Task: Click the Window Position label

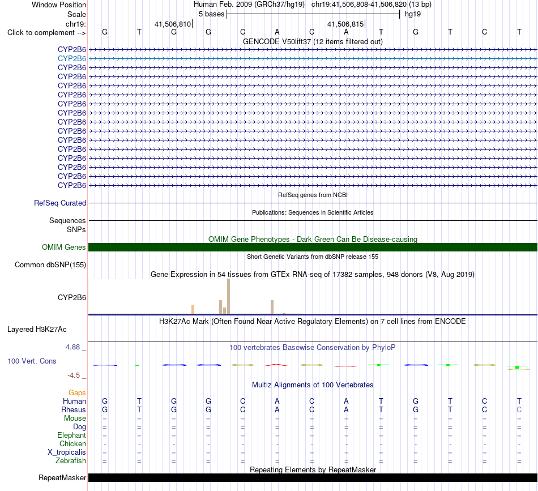Action: pyautogui.click(x=59, y=5)
